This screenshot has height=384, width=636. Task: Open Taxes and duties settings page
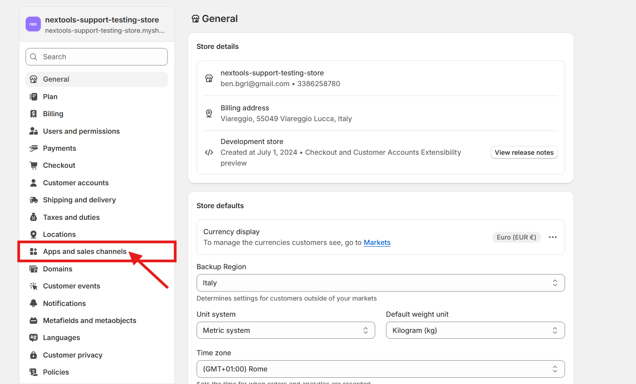click(x=71, y=218)
